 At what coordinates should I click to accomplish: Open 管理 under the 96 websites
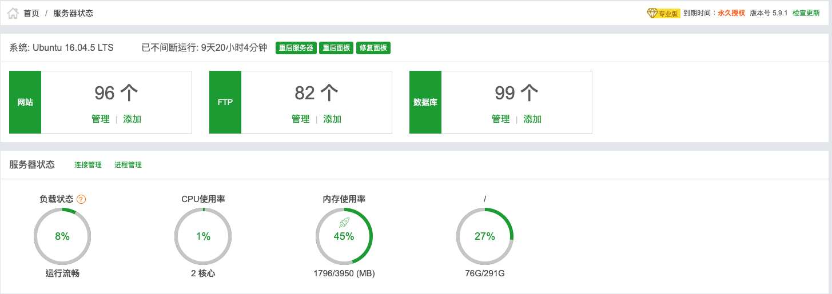(x=101, y=119)
